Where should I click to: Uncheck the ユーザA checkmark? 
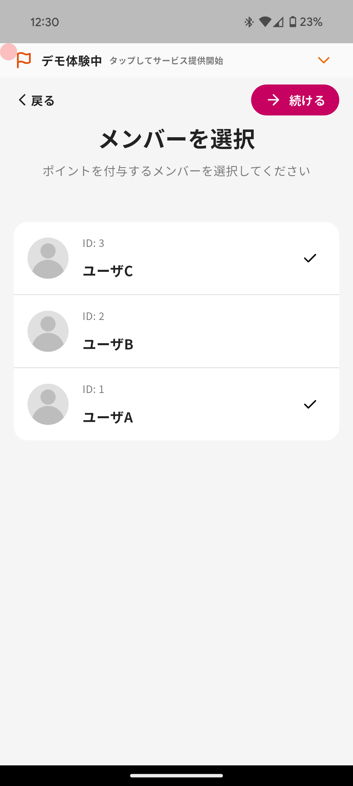[310, 404]
